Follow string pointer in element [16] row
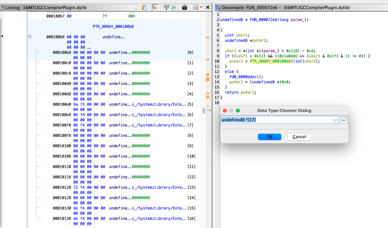 click(158, 219)
